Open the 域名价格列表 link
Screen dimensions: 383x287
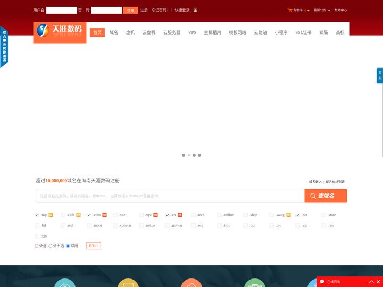[x=335, y=182]
